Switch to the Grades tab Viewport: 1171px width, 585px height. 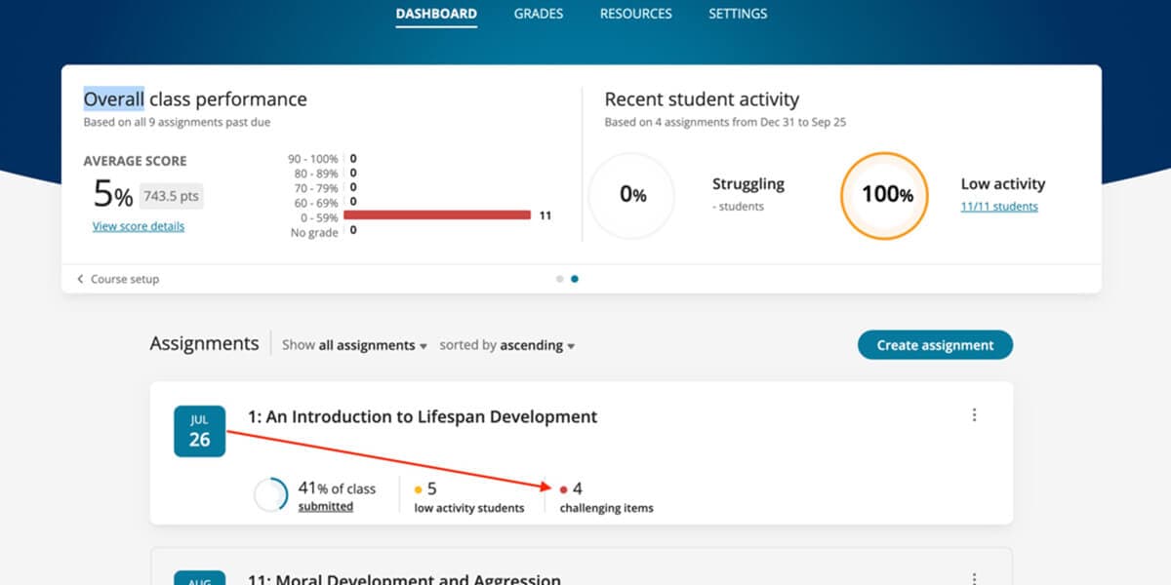pos(538,14)
